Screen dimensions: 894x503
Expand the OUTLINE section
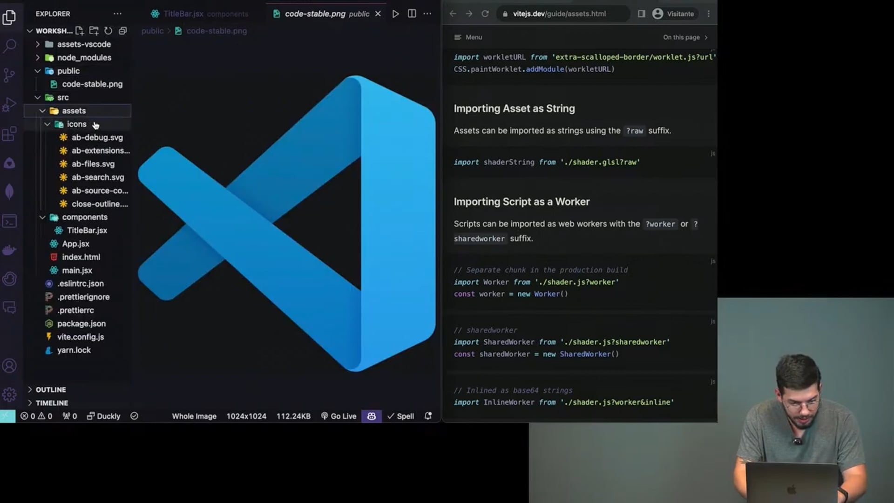[x=51, y=389]
